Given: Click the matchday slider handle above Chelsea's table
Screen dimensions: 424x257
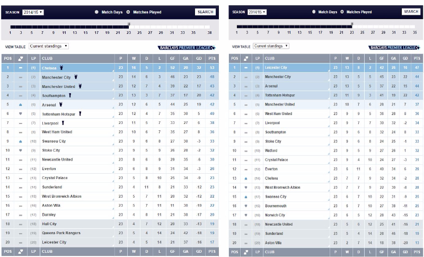Looking at the screenshot, I should tap(129, 24).
